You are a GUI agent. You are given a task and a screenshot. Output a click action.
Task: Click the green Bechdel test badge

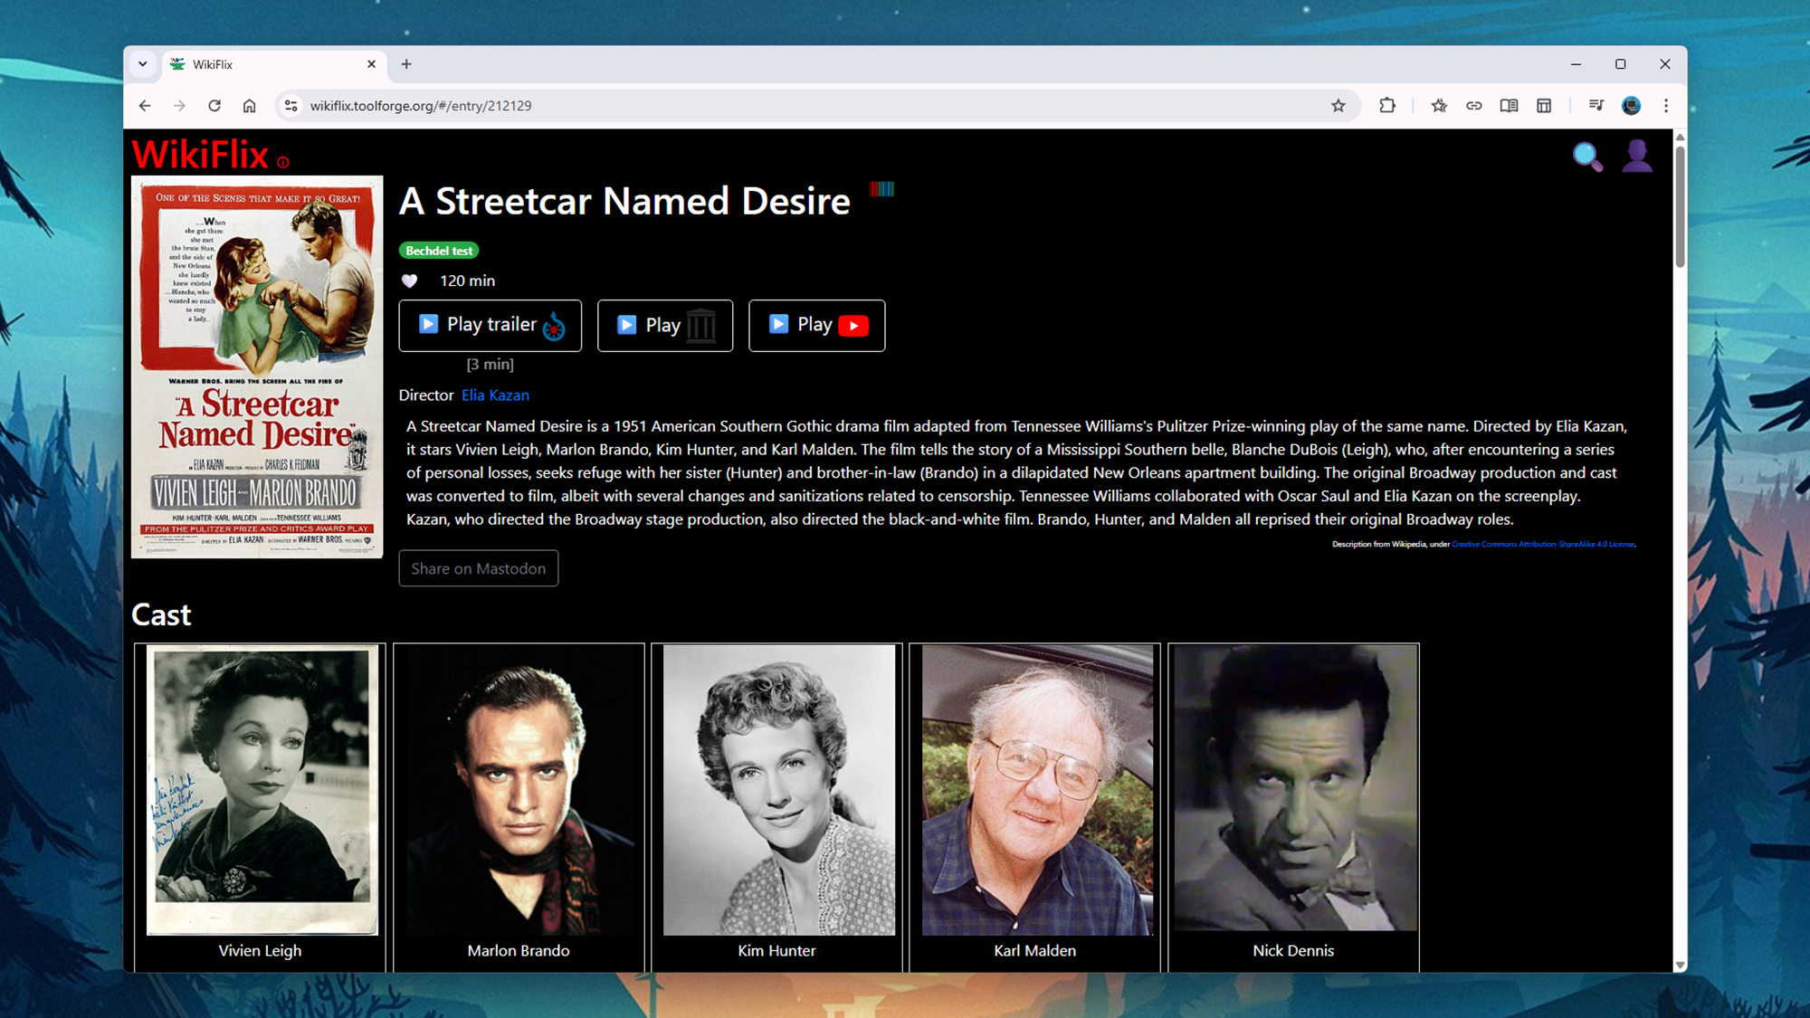coord(438,251)
